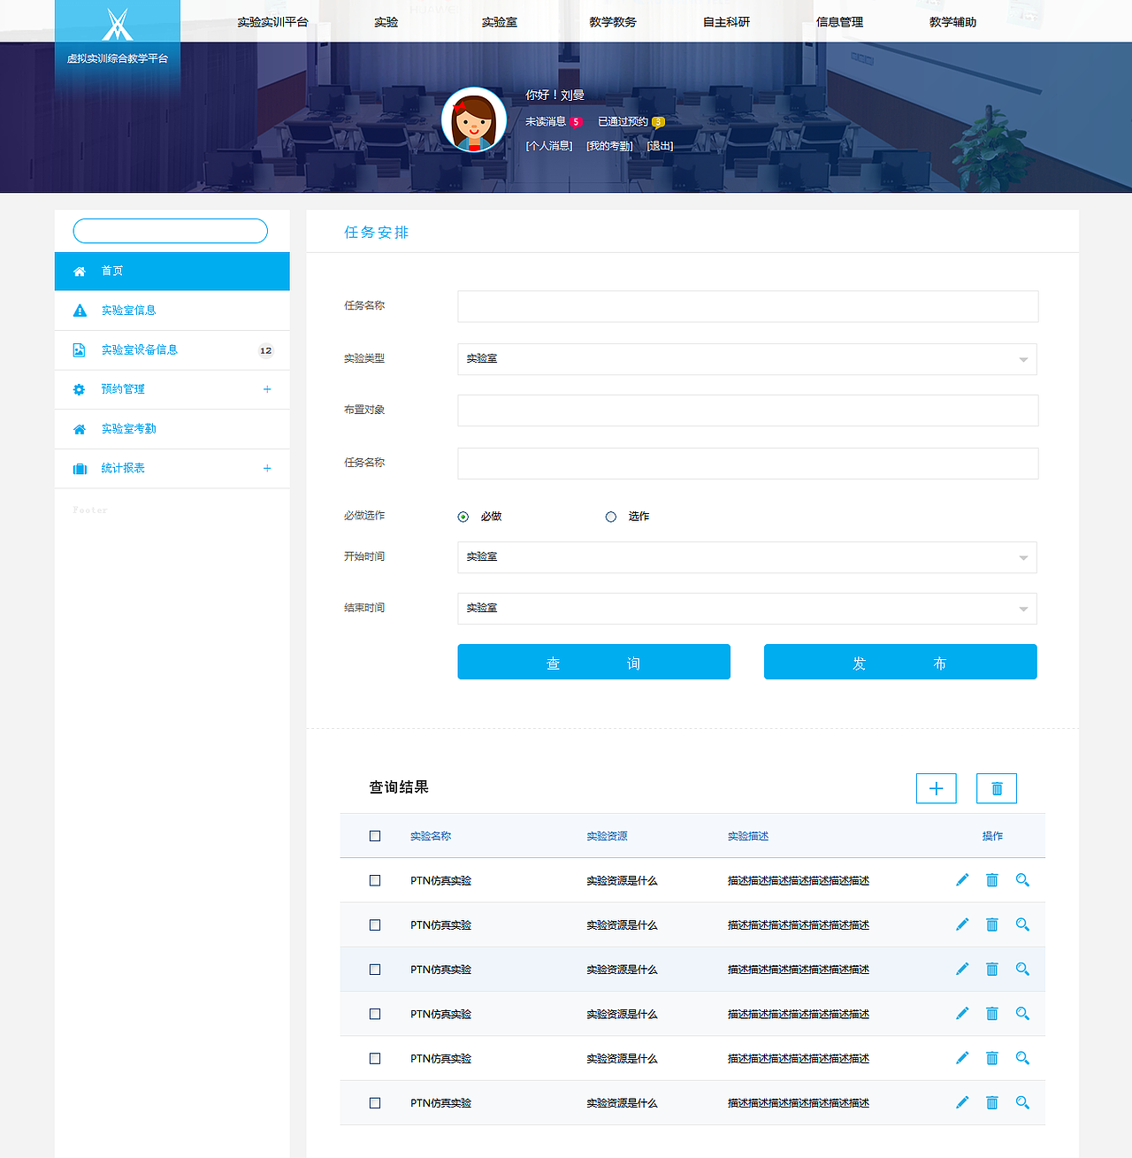View details of the last PTN仿真实验 row
Image resolution: width=1132 pixels, height=1158 pixels.
[1022, 1102]
